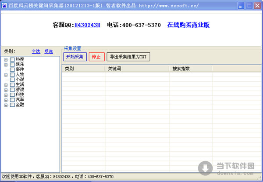This screenshot has height=182, width=263.
Task: Expand the 汽车 tree node
Action: 6,100
